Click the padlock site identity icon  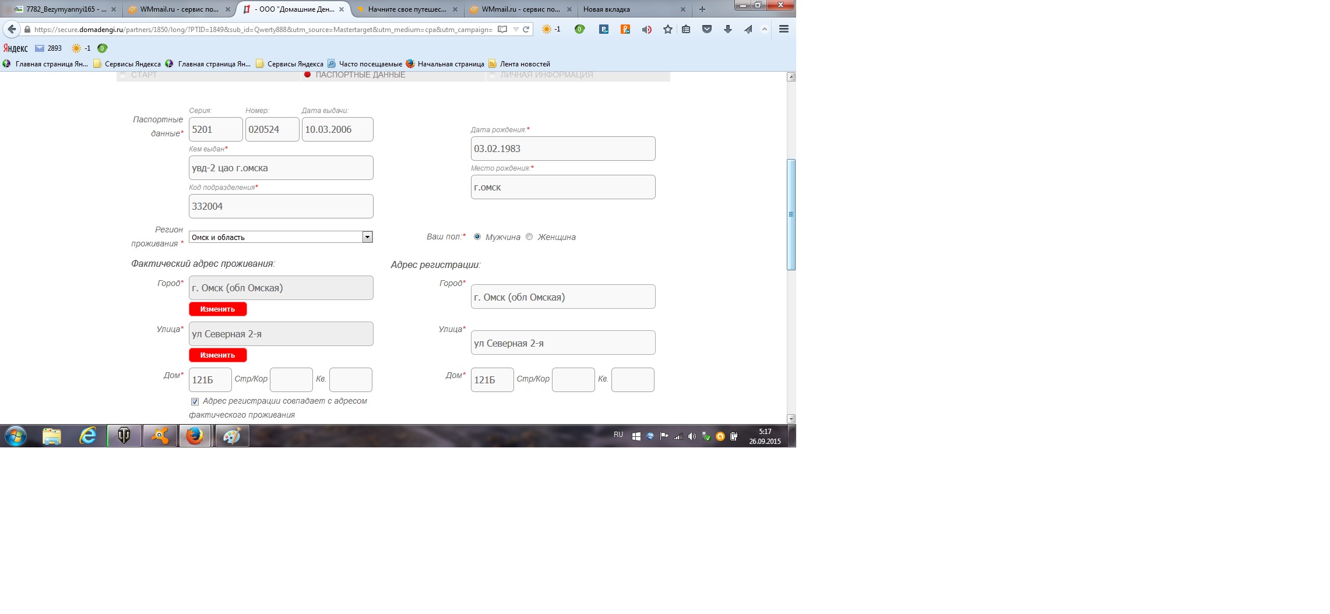point(27,30)
